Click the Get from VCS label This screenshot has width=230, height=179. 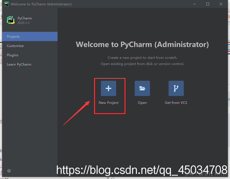(176, 102)
